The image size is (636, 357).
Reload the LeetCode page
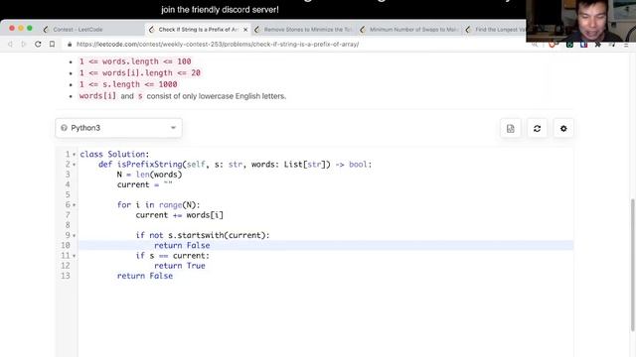pyautogui.click(x=38, y=44)
